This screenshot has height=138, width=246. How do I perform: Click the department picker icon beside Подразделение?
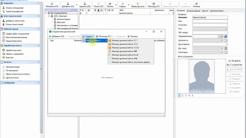point(226,36)
